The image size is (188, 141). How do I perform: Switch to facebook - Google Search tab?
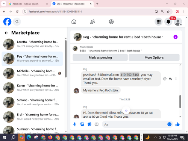(28, 4)
